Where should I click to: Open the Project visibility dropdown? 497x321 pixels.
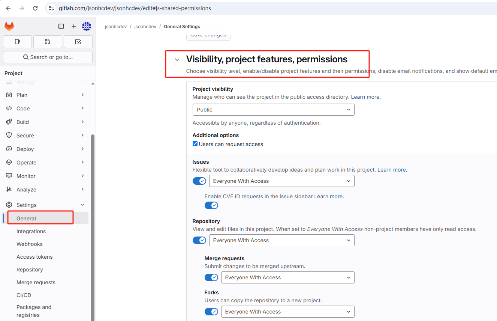273,110
